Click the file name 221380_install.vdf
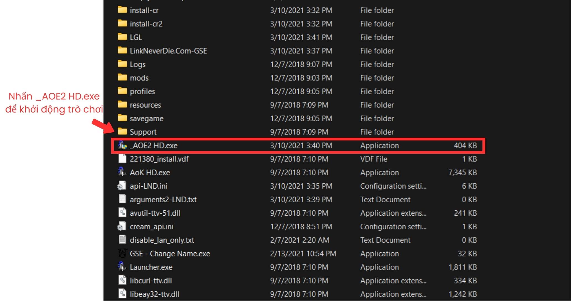Screen dimensions: 571x301 pyautogui.click(x=159, y=159)
